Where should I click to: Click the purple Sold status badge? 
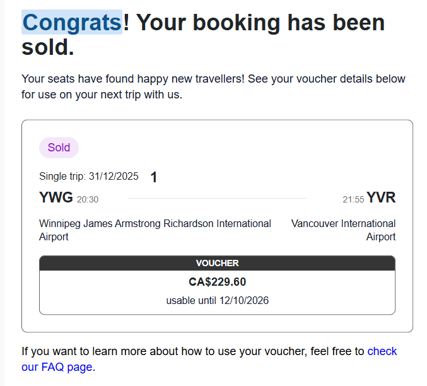(59, 148)
